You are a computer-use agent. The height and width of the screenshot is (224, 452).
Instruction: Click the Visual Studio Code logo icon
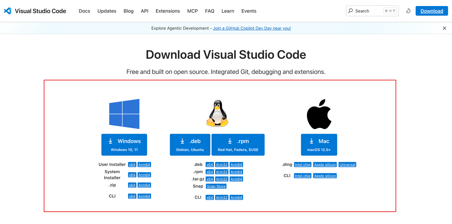click(7, 11)
